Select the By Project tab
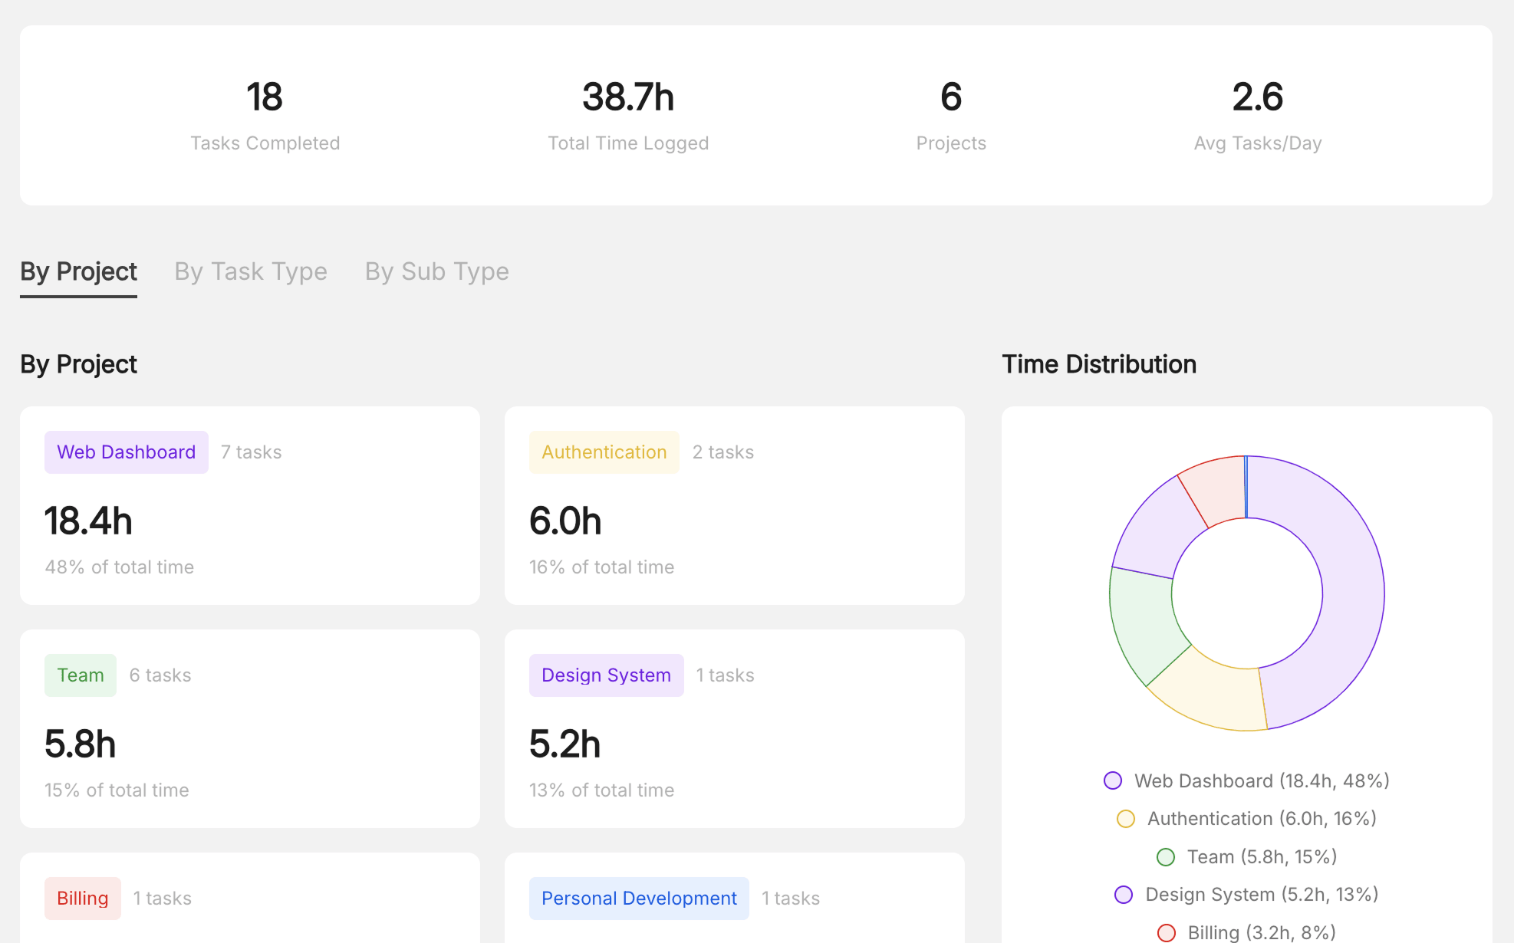Screen dimensions: 1514x943 pos(77,271)
